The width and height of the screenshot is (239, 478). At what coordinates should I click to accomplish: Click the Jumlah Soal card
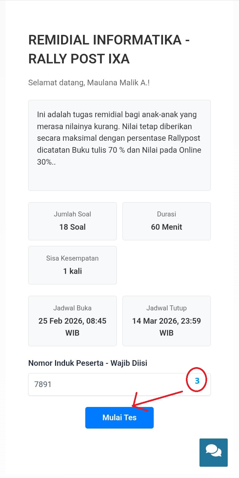(x=72, y=221)
